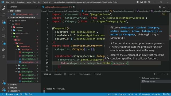
Task: Expand the header folder
Action: point(24,65)
